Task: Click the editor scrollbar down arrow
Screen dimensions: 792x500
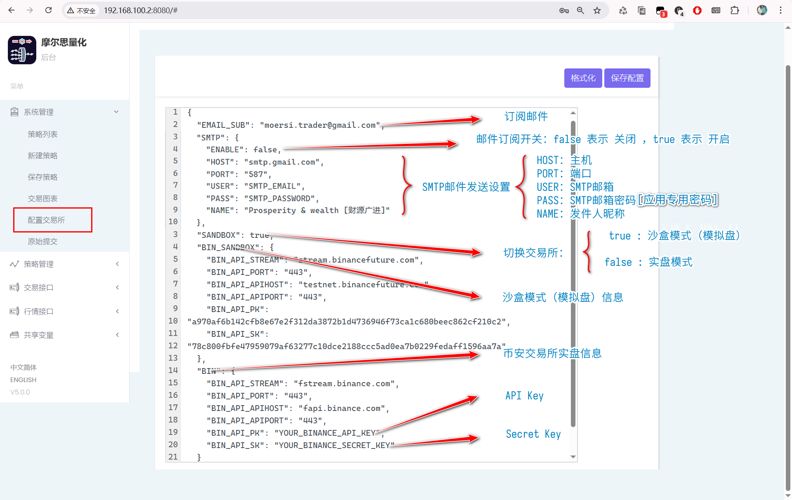Action: (x=573, y=457)
